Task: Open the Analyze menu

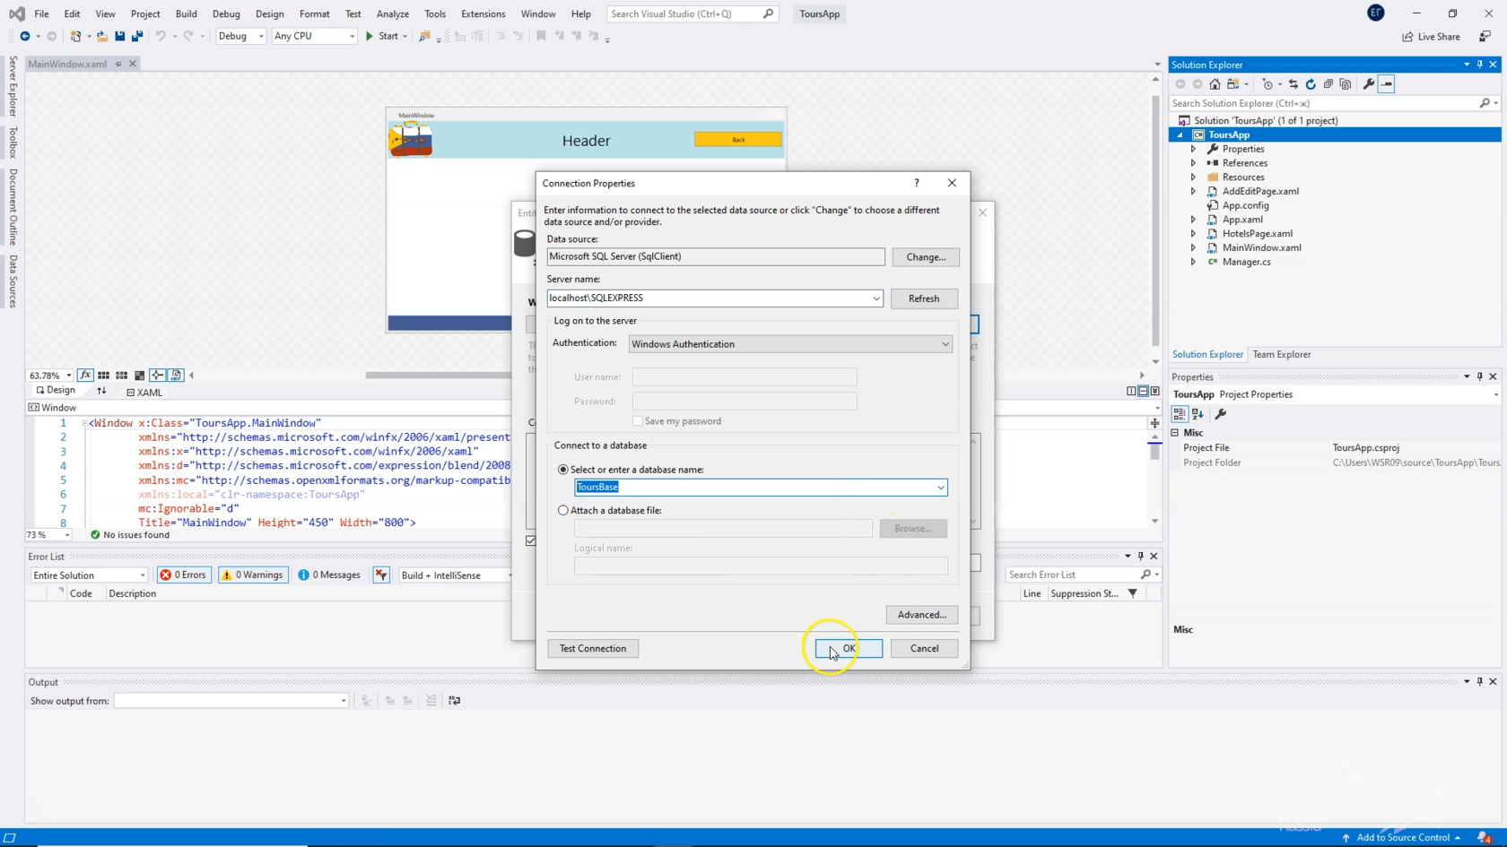Action: tap(392, 13)
